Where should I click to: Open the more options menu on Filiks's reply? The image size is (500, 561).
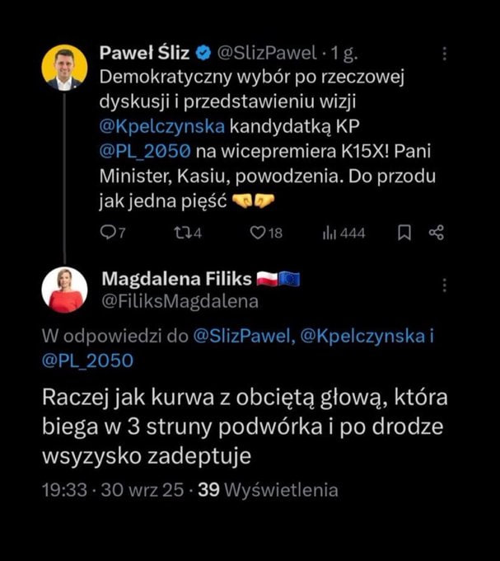coord(445,285)
